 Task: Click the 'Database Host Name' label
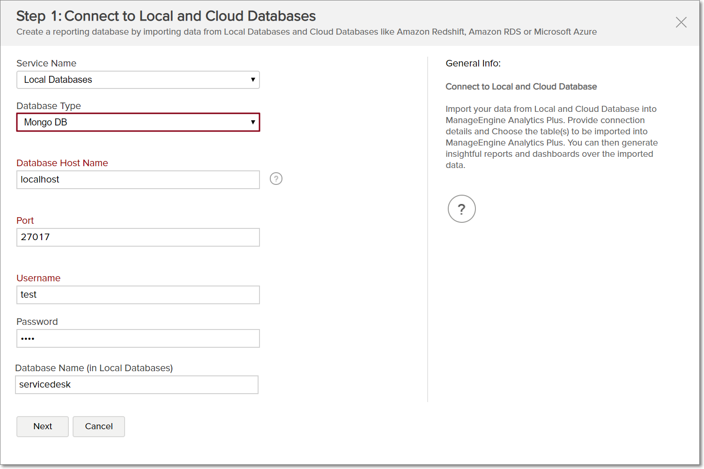pyautogui.click(x=62, y=163)
